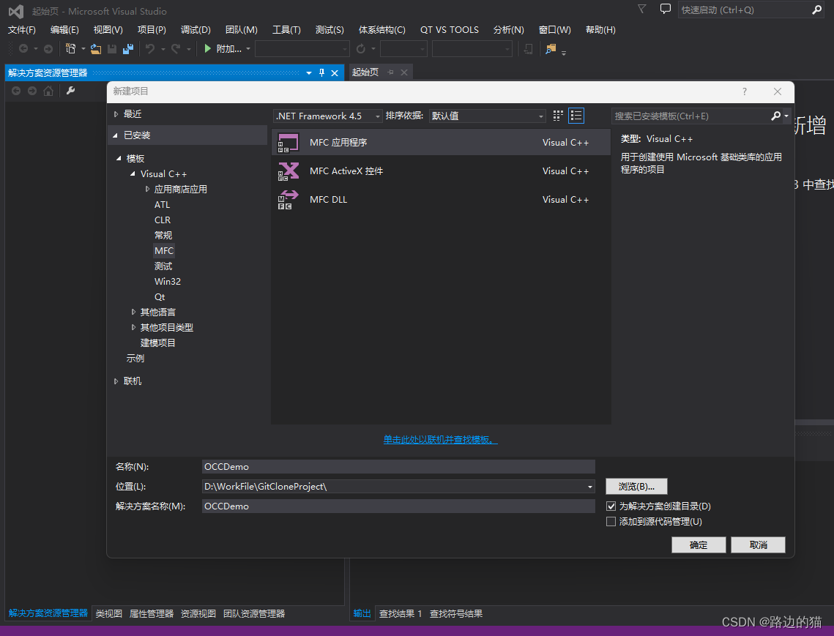834x636 pixels.
Task: Click the 快速启动 search field
Action: [x=745, y=10]
